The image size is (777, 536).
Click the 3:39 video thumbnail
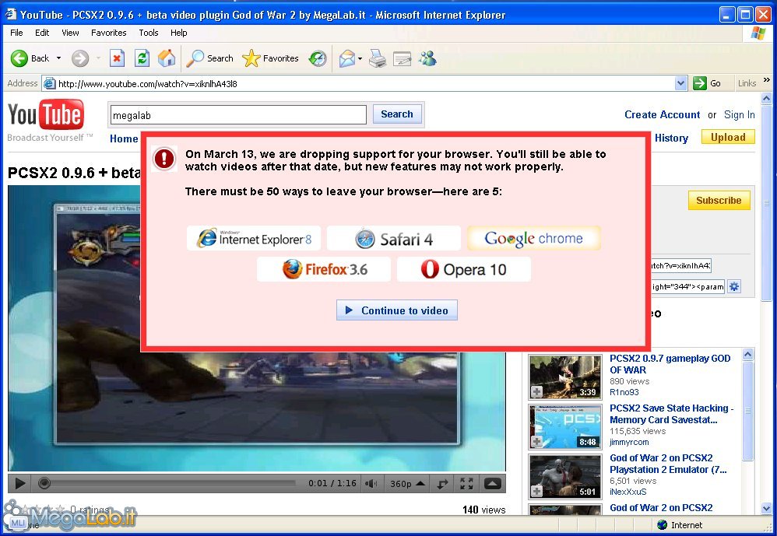pos(564,377)
